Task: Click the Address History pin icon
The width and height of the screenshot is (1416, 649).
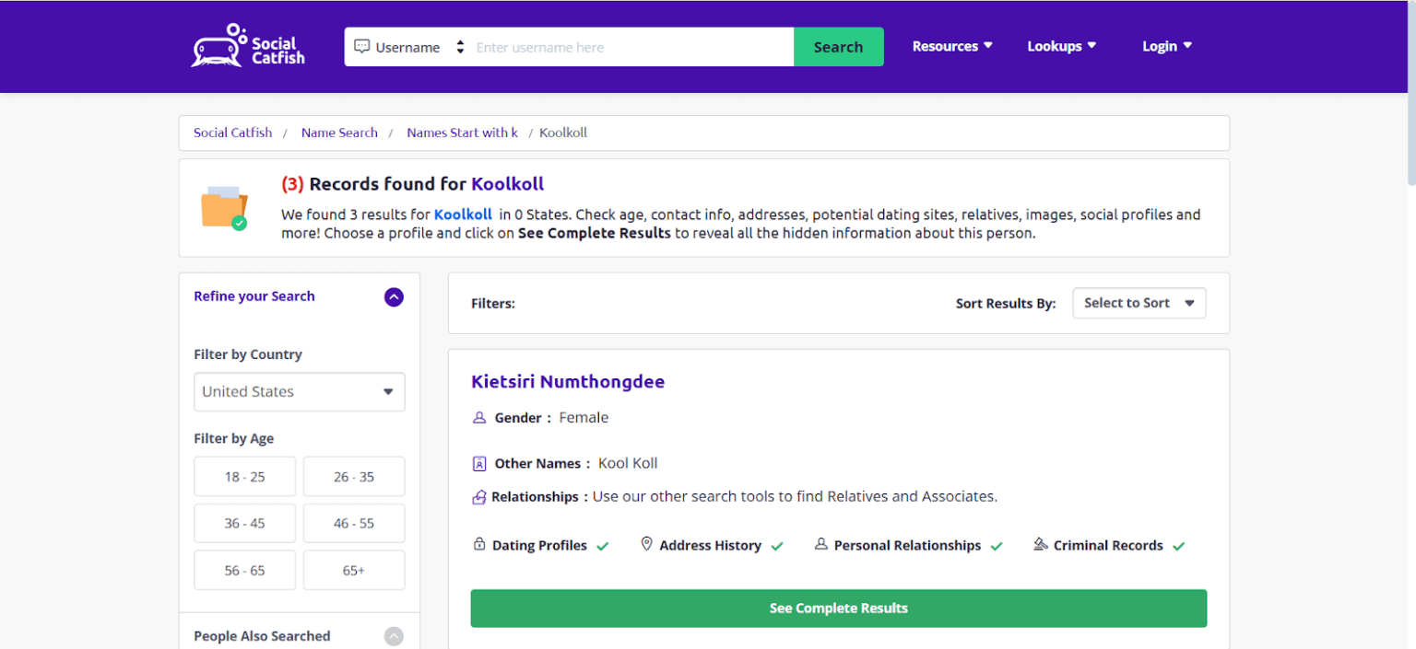Action: (x=646, y=544)
